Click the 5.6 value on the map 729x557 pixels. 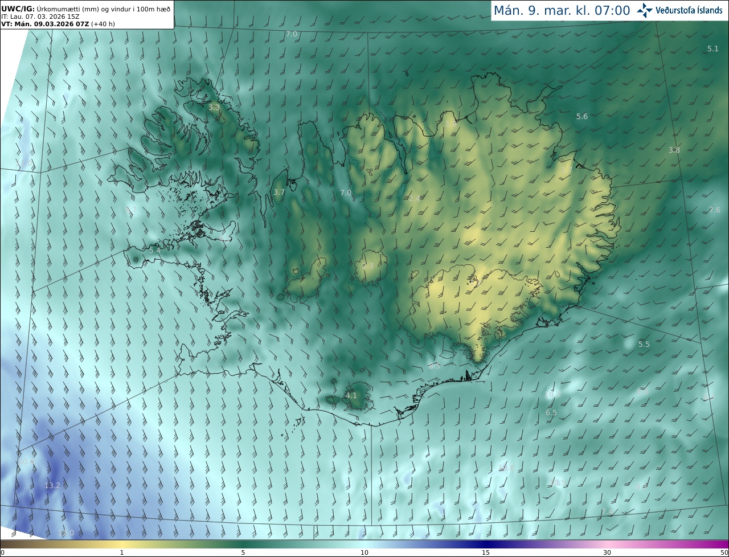pyautogui.click(x=581, y=117)
